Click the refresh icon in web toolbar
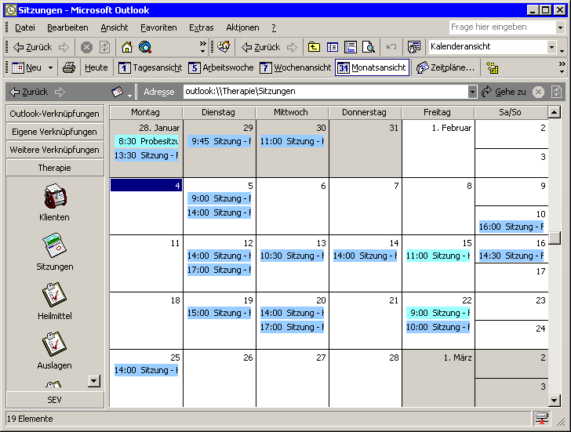The image size is (571, 432). tap(105, 47)
